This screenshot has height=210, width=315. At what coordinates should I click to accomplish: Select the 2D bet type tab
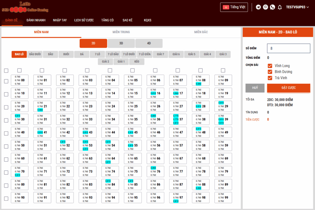(93, 43)
